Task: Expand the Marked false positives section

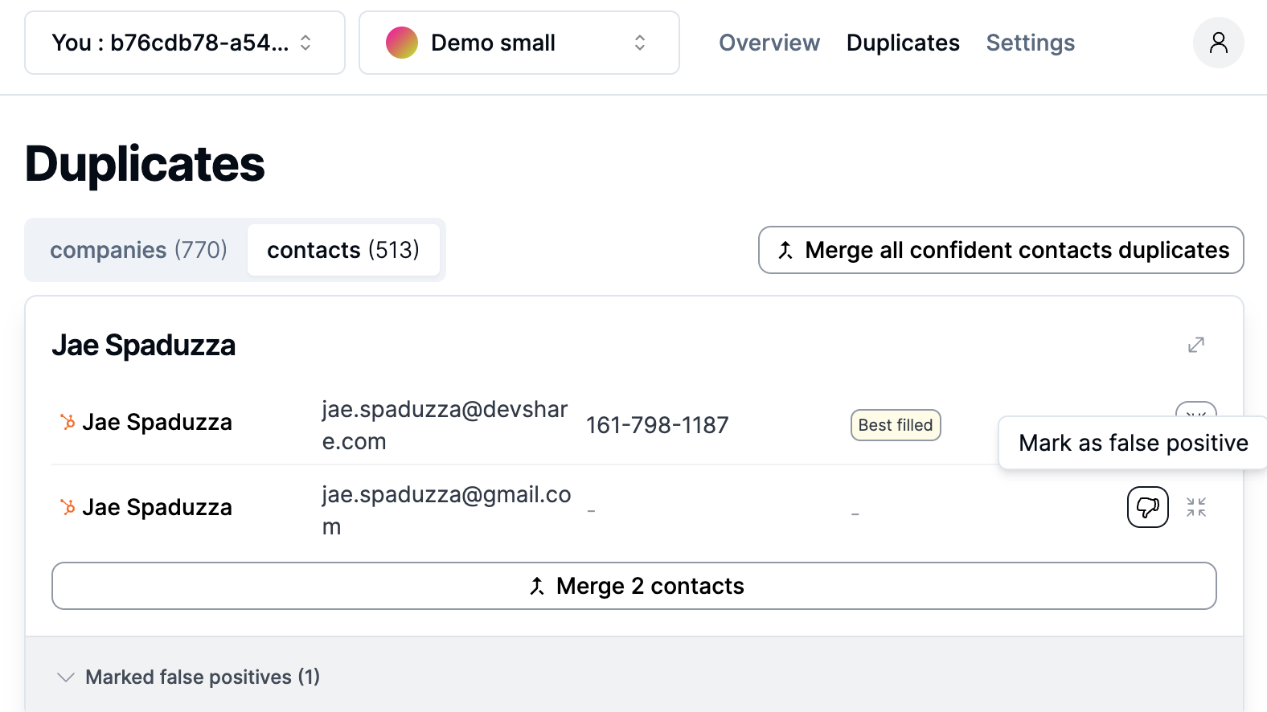Action: pyautogui.click(x=188, y=677)
